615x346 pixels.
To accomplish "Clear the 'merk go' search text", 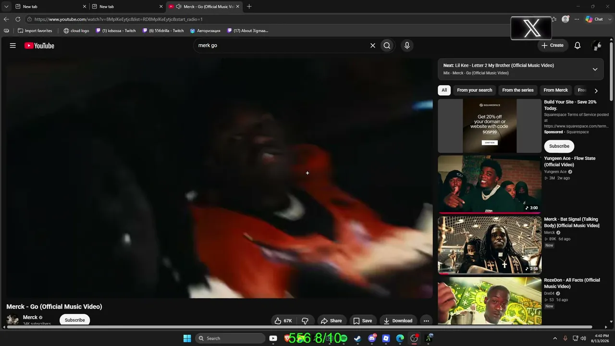I will [372, 46].
